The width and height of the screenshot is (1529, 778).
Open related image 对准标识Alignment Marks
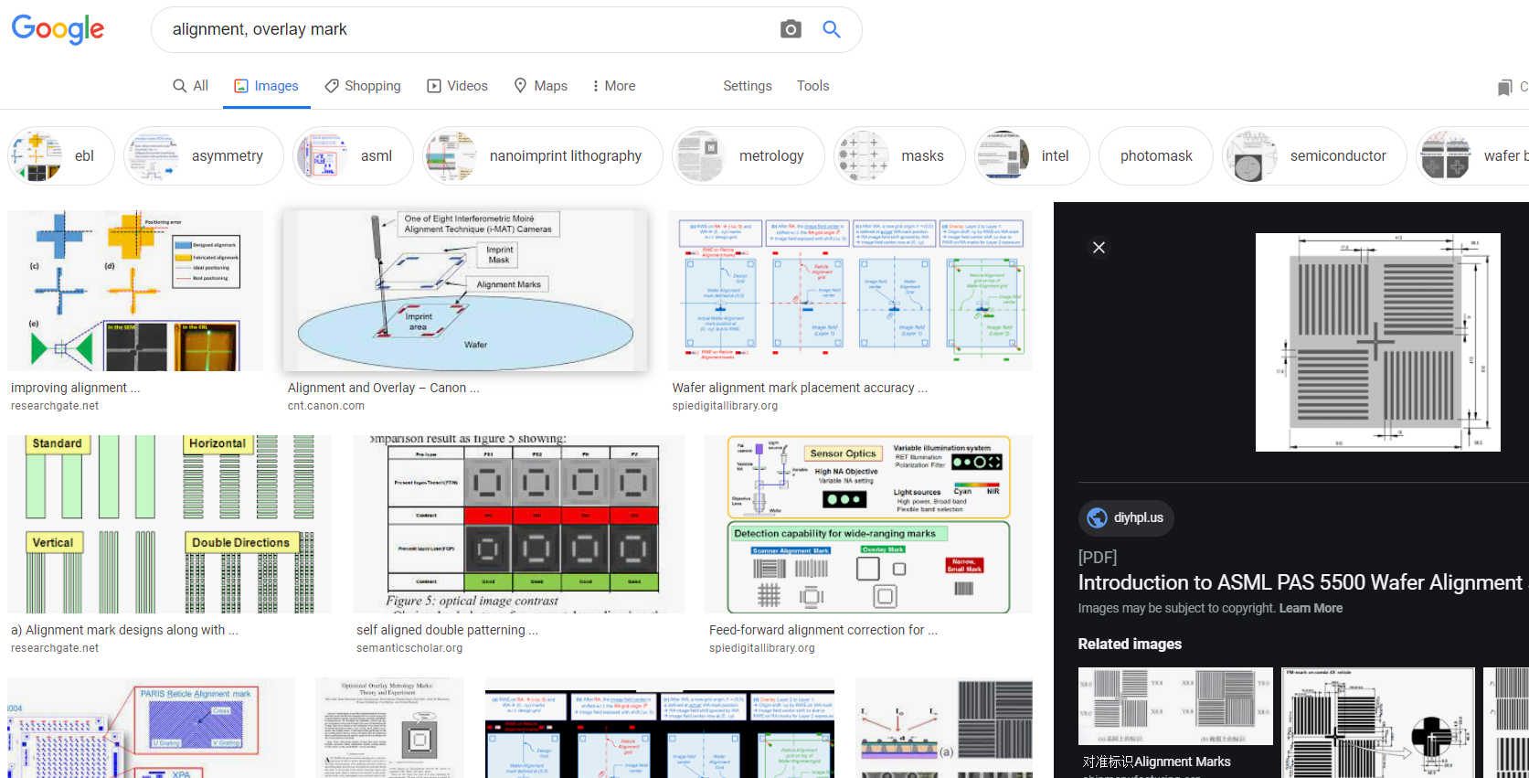point(1175,707)
